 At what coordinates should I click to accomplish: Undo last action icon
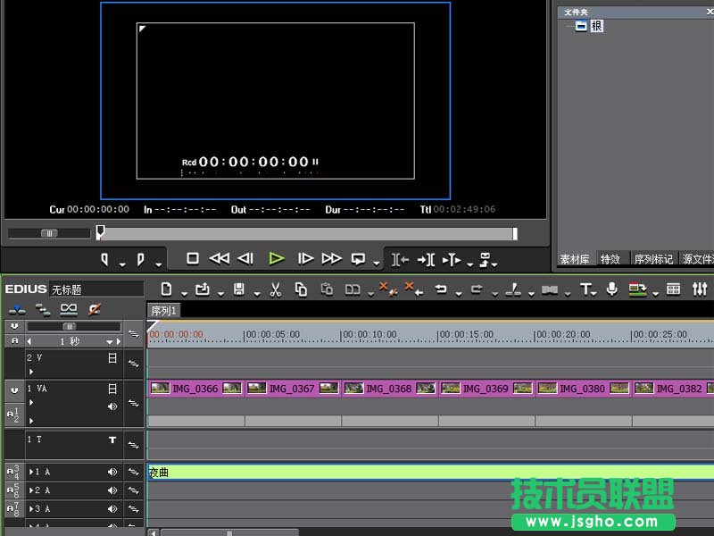pyautogui.click(x=441, y=289)
